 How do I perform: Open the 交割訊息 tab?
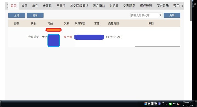(129, 6)
